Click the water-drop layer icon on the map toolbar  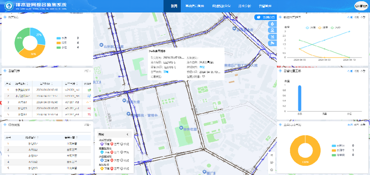(272, 24)
